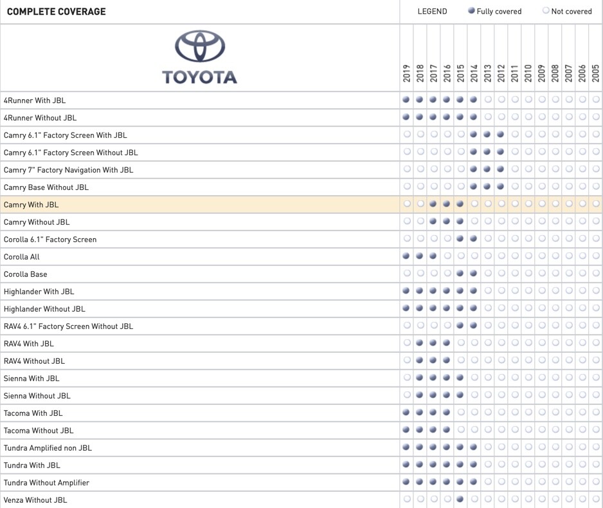The image size is (603, 508).
Task: Click the Toyota logo emblem
Action: click(200, 48)
